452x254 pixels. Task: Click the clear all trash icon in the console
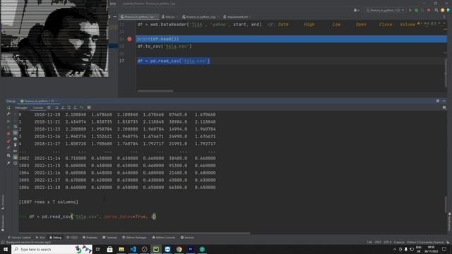pos(16,145)
